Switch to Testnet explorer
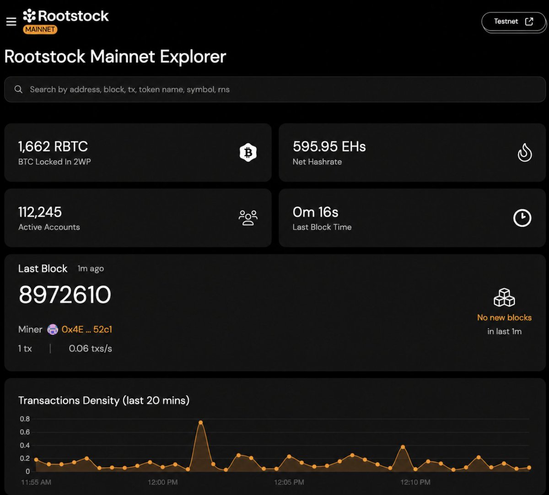 pyautogui.click(x=514, y=22)
